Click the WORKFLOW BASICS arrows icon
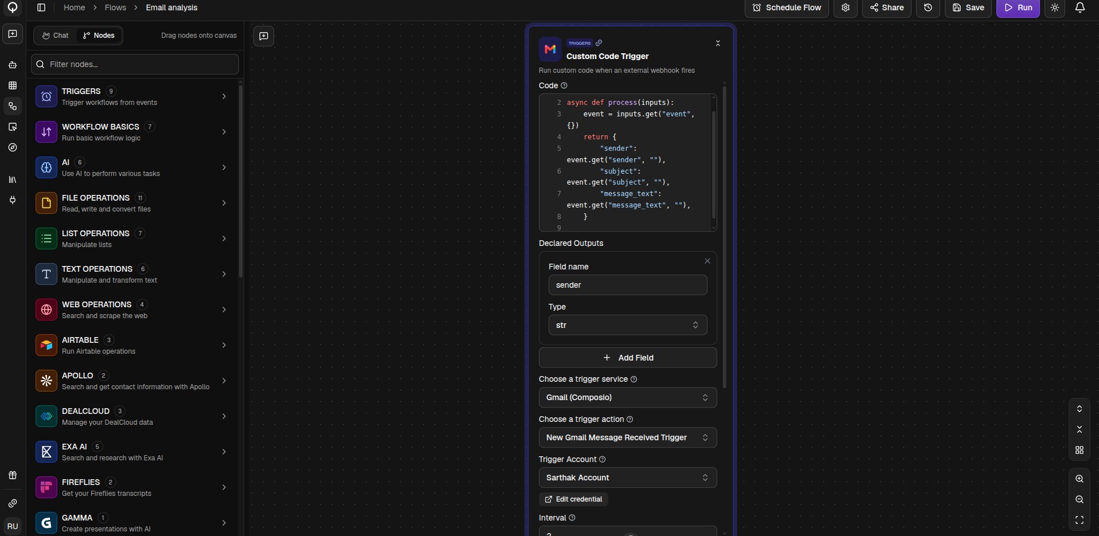 pos(46,132)
